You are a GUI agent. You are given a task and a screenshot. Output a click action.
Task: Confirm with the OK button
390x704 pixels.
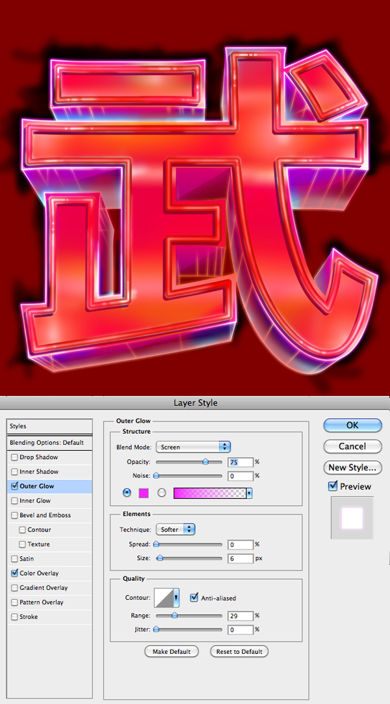[352, 425]
